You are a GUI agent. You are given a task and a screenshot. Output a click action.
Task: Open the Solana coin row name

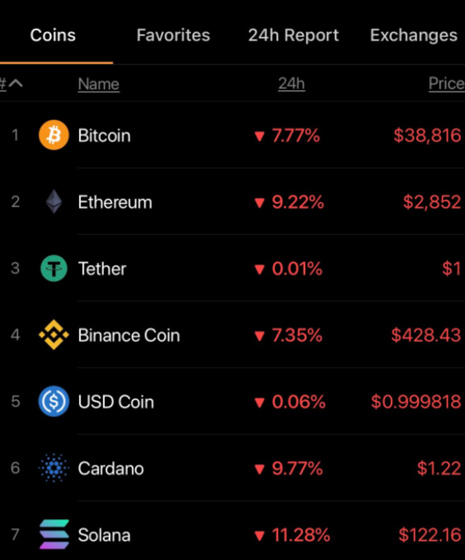point(104,535)
